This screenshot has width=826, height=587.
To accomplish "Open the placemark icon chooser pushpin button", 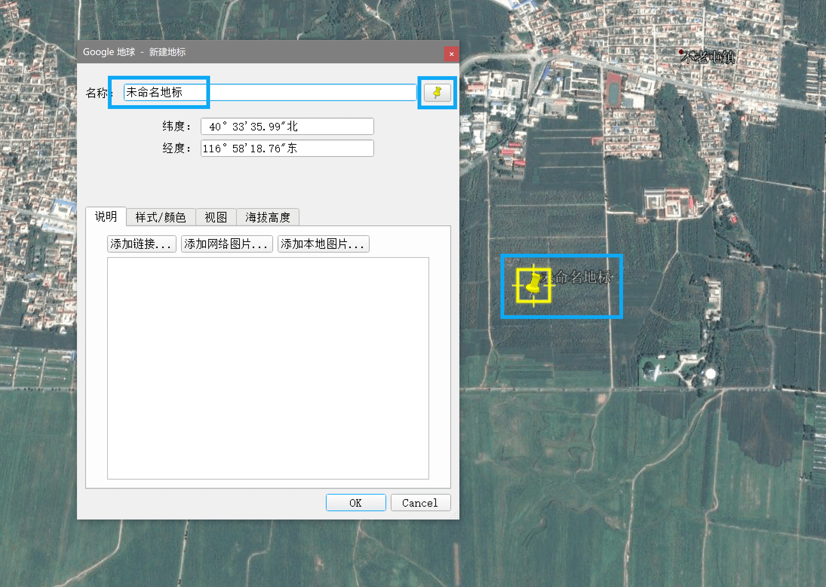I will (x=437, y=93).
